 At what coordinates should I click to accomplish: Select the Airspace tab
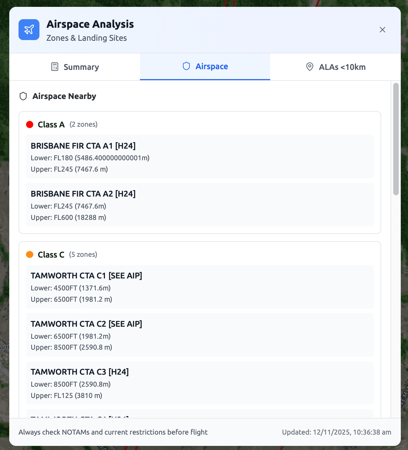[x=205, y=66]
